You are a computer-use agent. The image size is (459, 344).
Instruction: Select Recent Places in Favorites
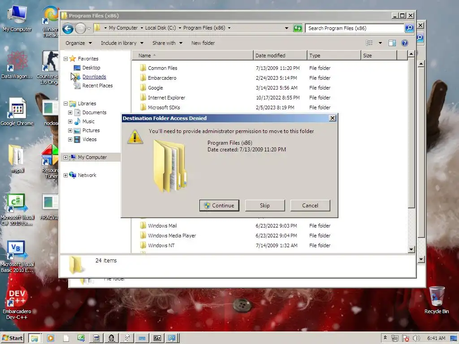(97, 86)
